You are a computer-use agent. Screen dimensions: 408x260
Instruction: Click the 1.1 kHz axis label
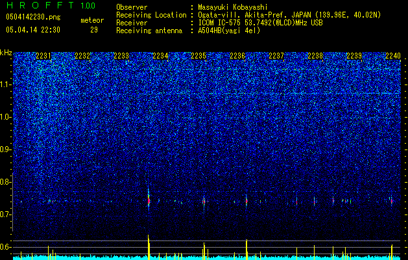tap(5, 84)
